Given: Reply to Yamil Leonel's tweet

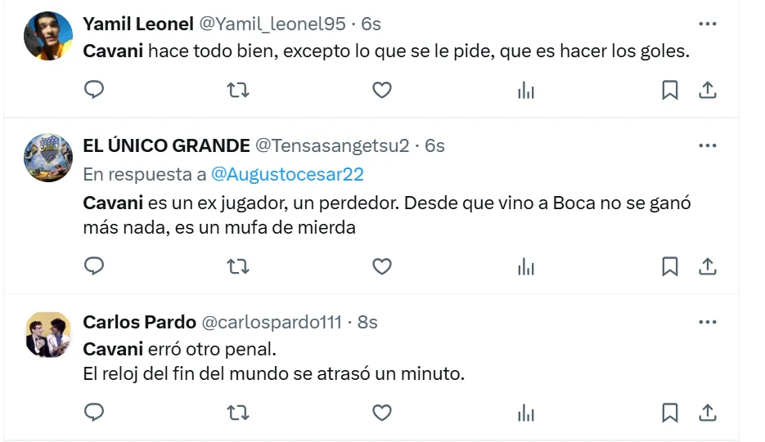Looking at the screenshot, I should (x=95, y=90).
